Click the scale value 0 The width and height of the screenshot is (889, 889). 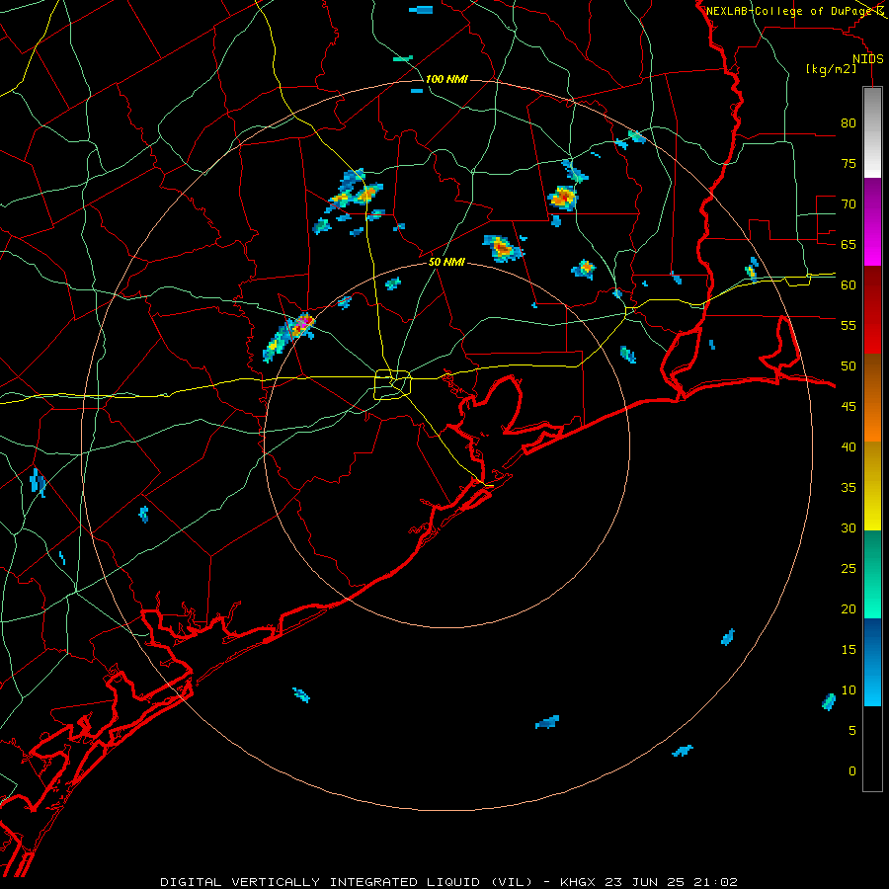[852, 771]
